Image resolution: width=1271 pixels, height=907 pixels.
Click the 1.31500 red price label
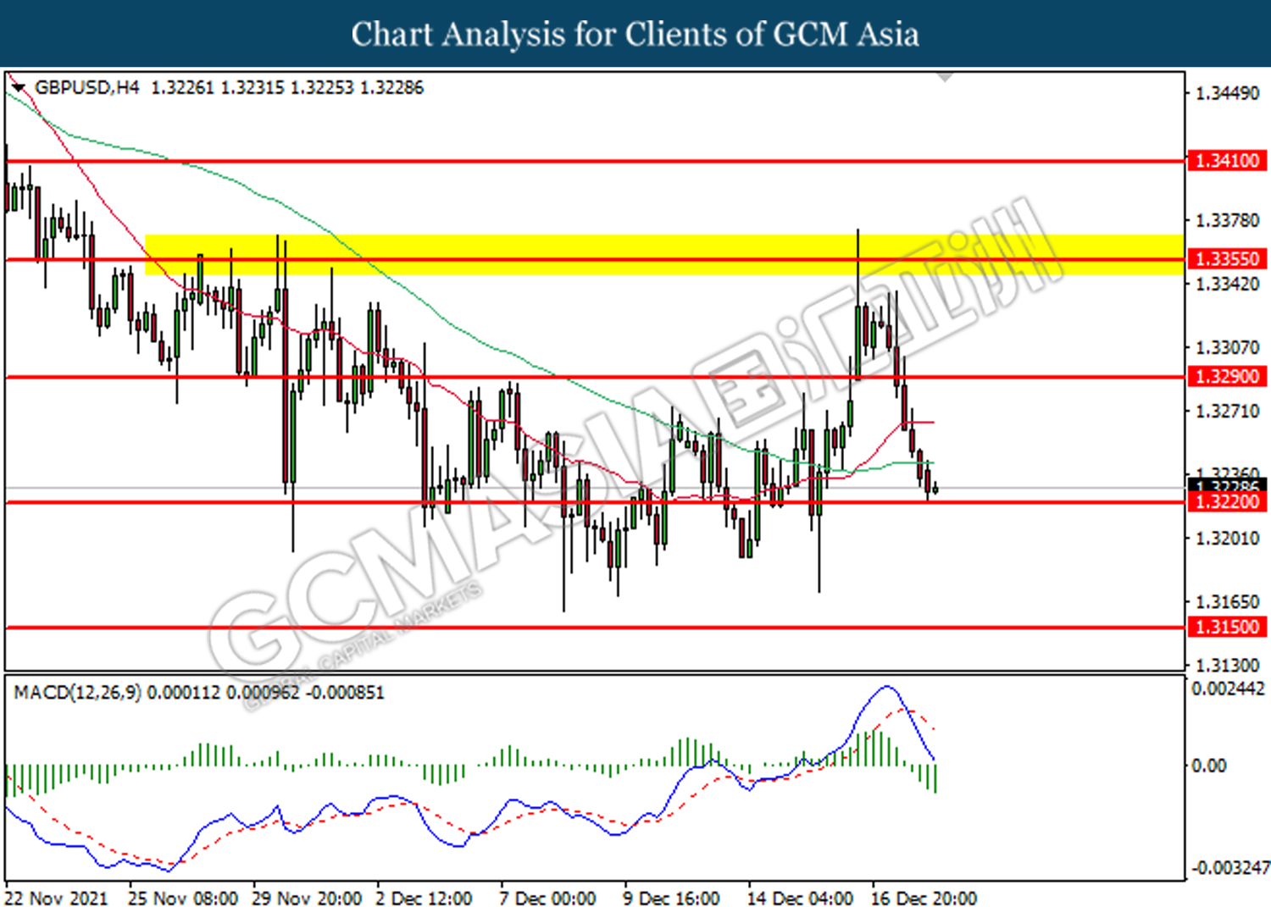tap(1227, 627)
